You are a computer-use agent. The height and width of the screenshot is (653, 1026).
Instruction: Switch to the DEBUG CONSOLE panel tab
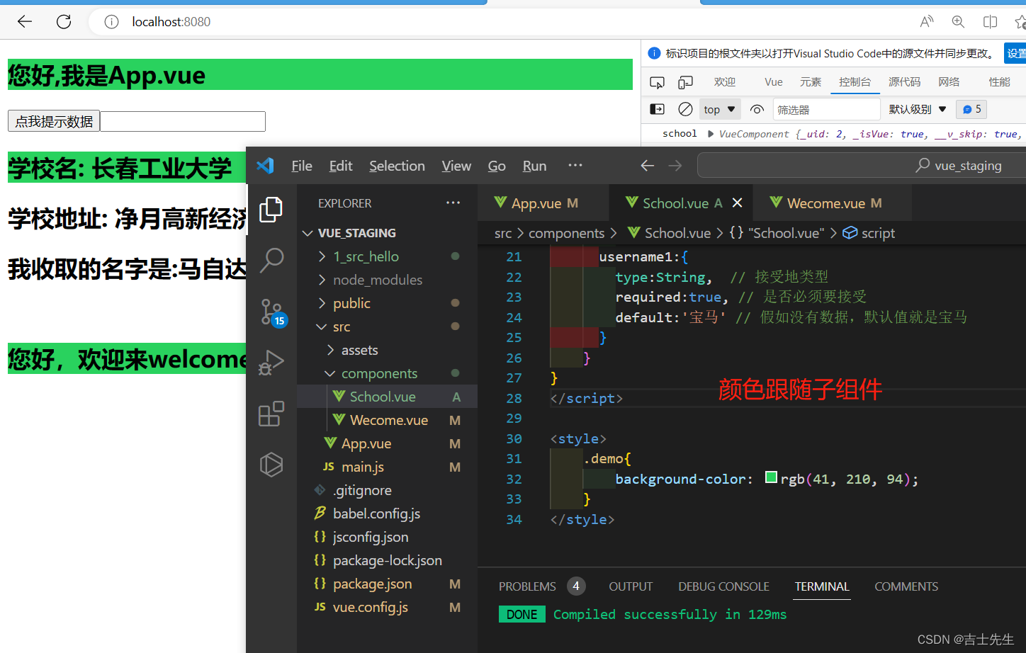(723, 586)
